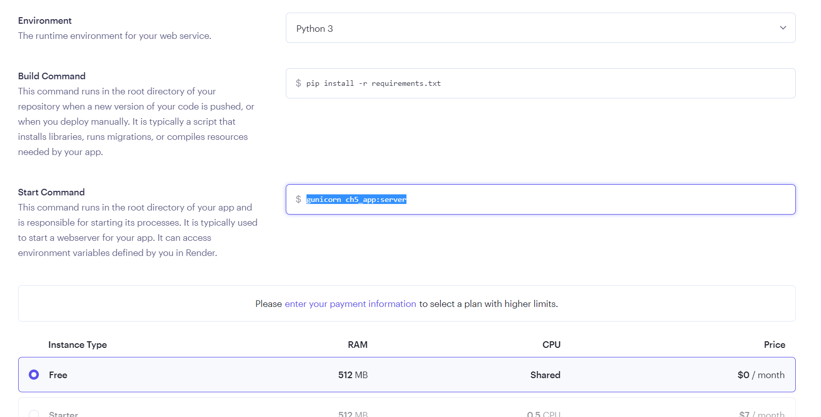821x417 pixels.
Task: Click the chevron arrow in Environment selector
Action: point(783,28)
